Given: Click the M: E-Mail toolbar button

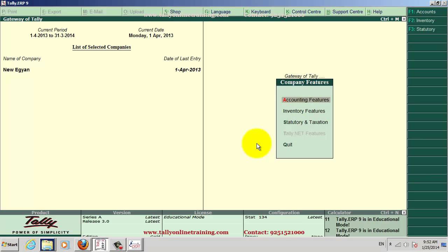Looking at the screenshot, I should pos(101,12).
